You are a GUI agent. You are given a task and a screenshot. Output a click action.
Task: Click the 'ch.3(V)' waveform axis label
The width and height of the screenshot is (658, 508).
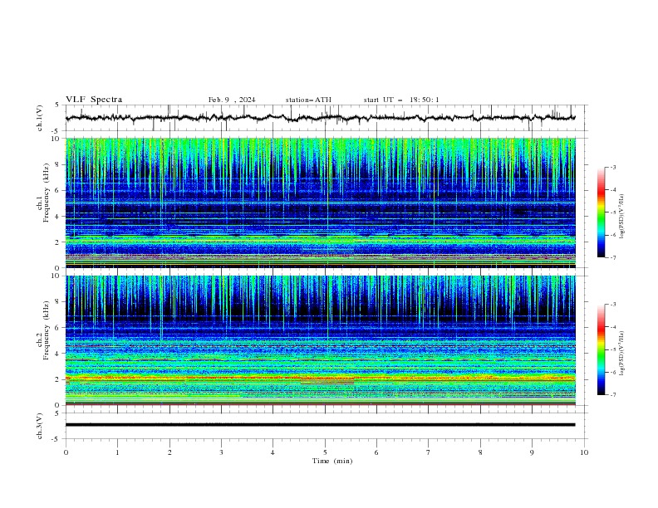tap(40, 426)
